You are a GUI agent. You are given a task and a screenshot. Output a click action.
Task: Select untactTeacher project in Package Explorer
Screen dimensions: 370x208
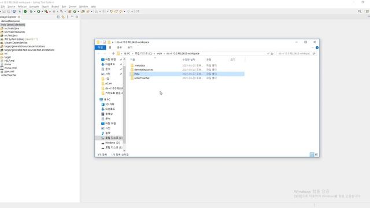pos(9,75)
